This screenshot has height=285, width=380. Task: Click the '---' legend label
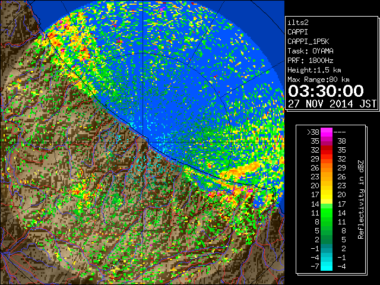click(340, 132)
